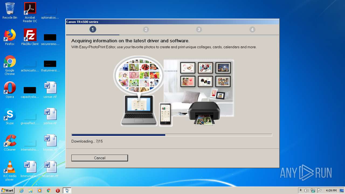Viewport: 345px width, 194px height.
Task: Select the usrmar.rtf document icon
Action: (50, 90)
